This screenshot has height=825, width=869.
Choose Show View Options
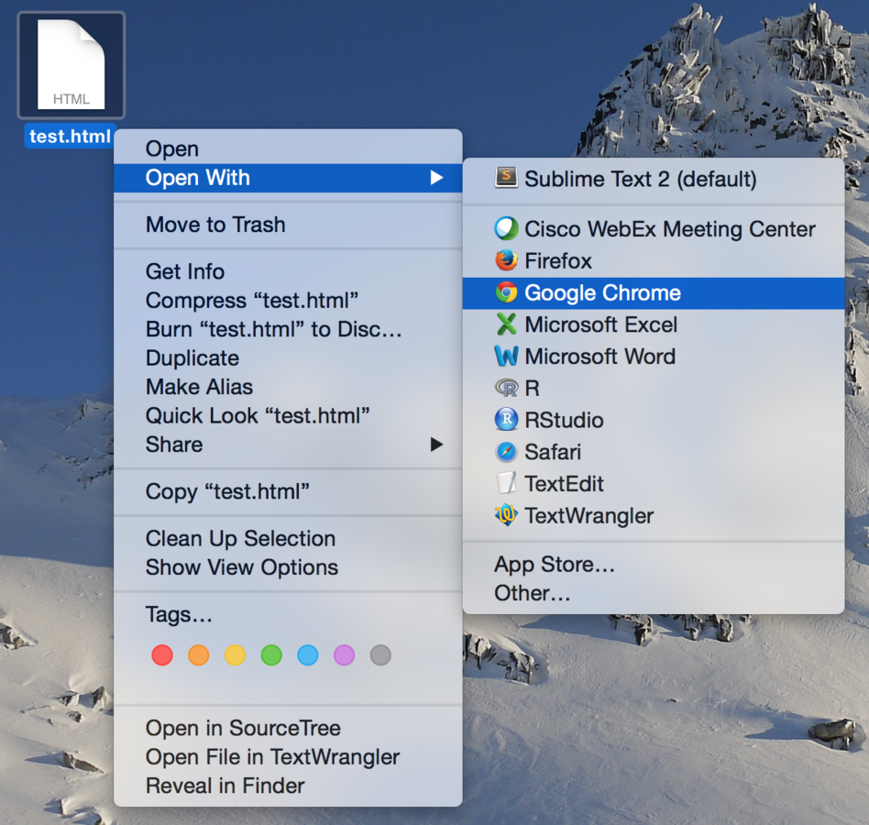[x=288, y=567]
